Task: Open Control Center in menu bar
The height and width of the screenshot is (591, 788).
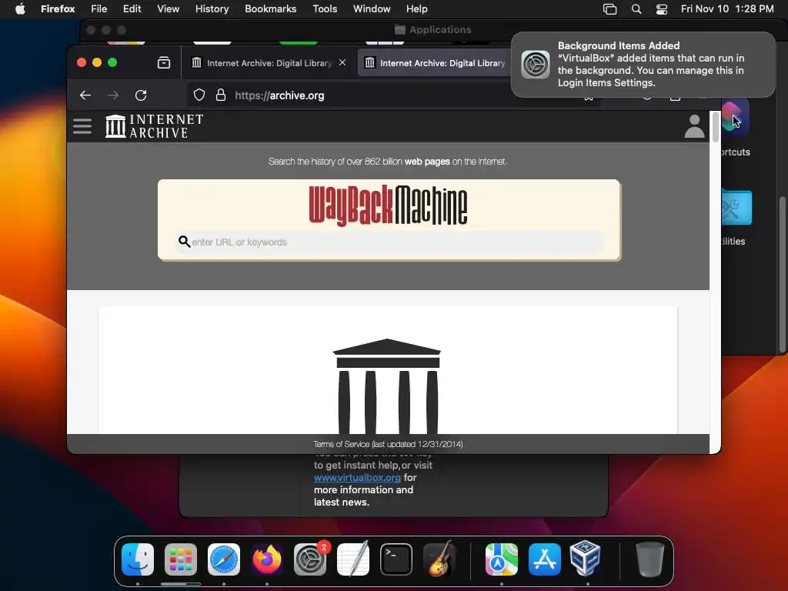Action: click(x=662, y=9)
